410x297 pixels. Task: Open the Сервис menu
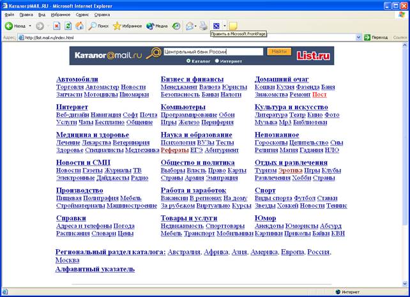click(82, 15)
